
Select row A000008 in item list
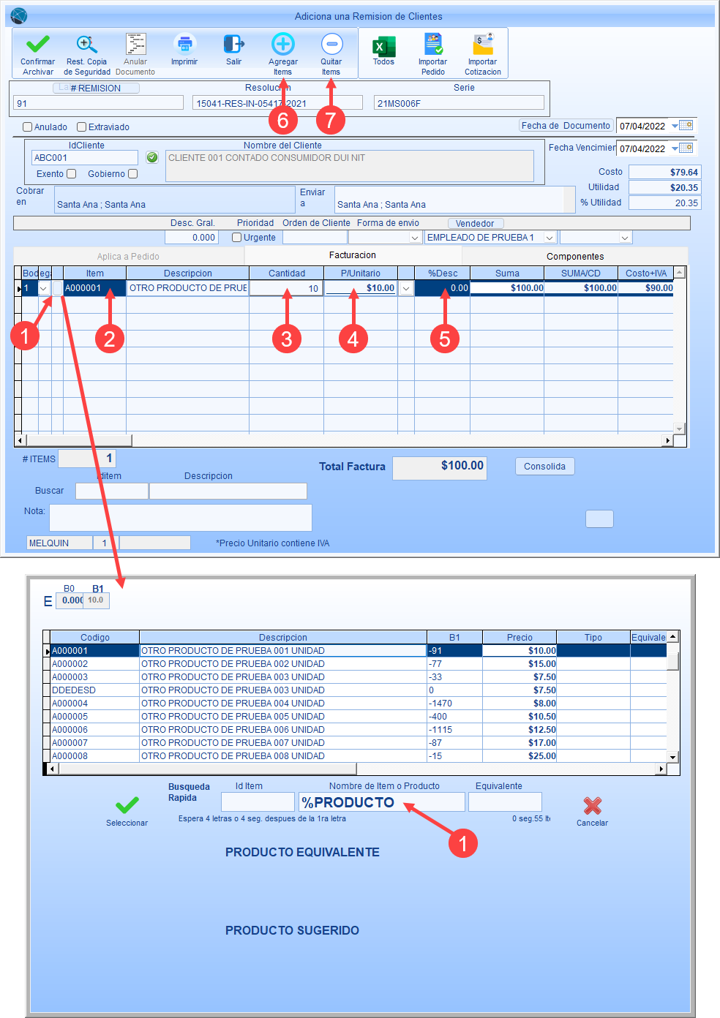(x=359, y=756)
